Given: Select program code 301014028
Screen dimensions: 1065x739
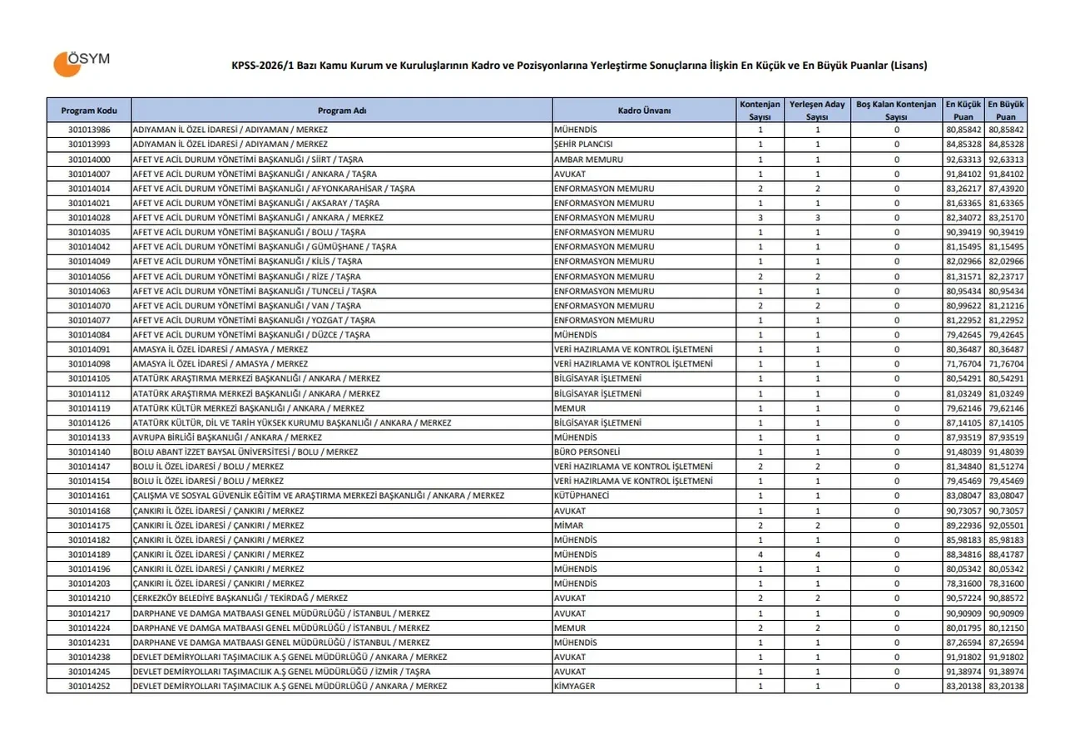Looking at the screenshot, I should [x=89, y=218].
